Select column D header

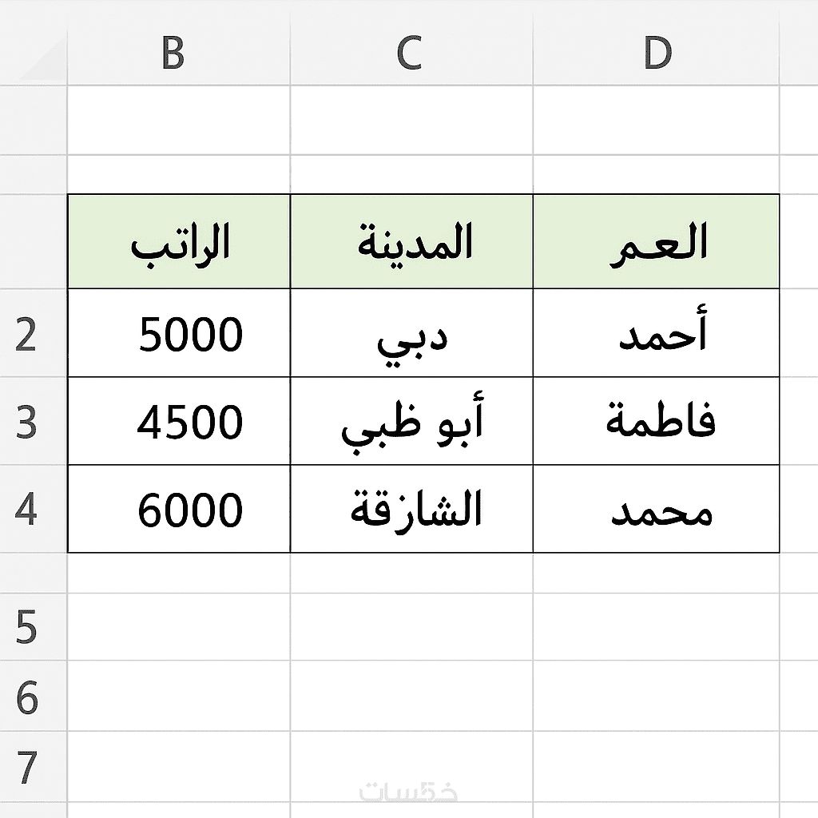click(656, 54)
